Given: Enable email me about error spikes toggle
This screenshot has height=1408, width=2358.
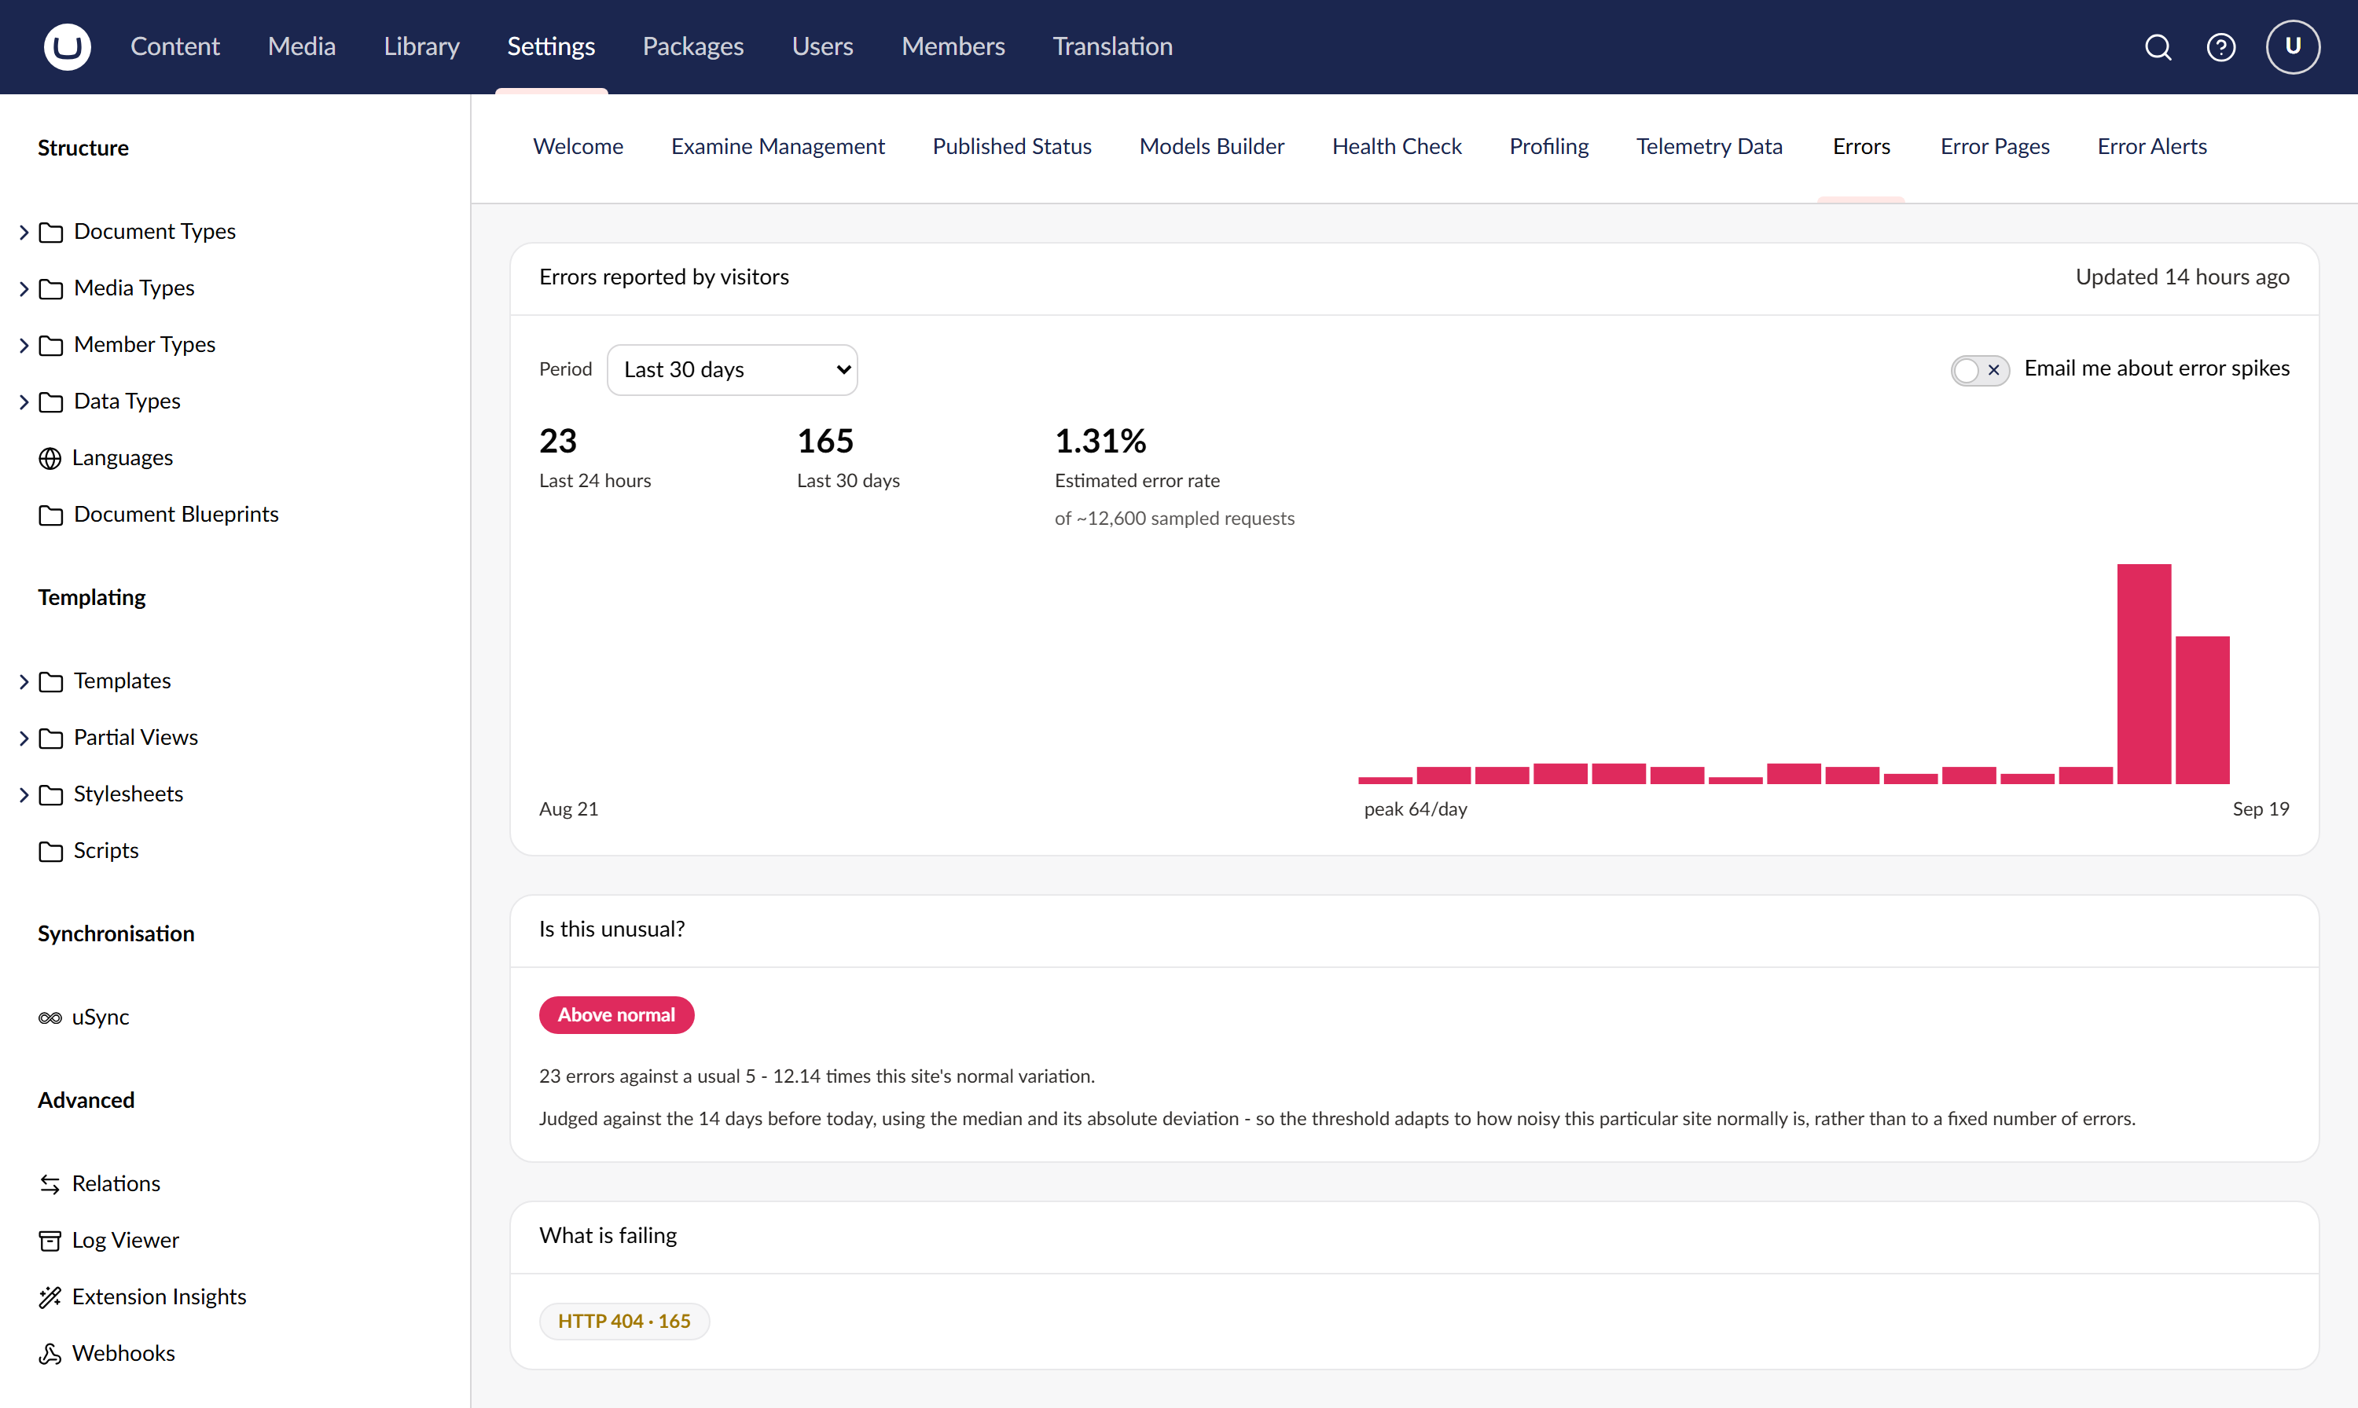Looking at the screenshot, I should [x=1979, y=369].
